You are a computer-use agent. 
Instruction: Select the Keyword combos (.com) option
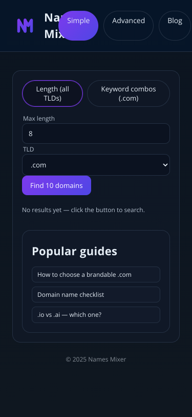point(129,93)
